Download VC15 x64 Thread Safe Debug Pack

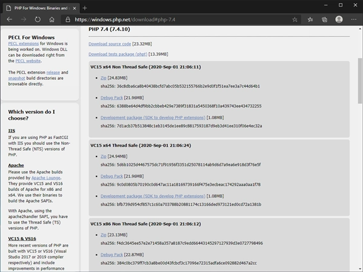point(111,176)
